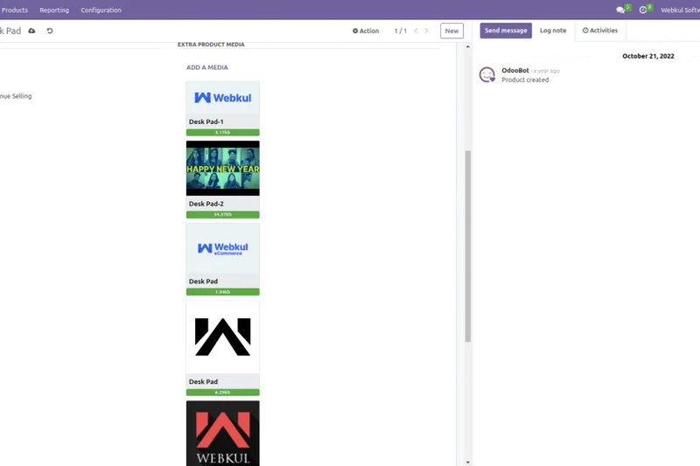Go to next record arrow
Image resolution: width=700 pixels, height=466 pixels.
(426, 31)
